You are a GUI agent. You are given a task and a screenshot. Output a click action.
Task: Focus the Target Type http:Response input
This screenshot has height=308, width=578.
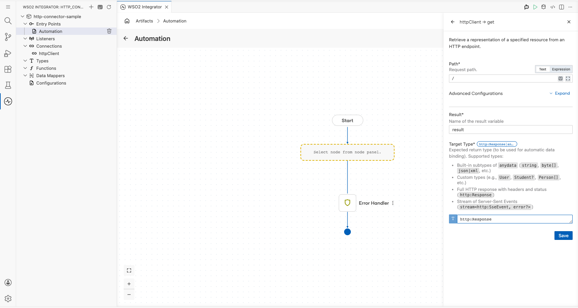515,219
